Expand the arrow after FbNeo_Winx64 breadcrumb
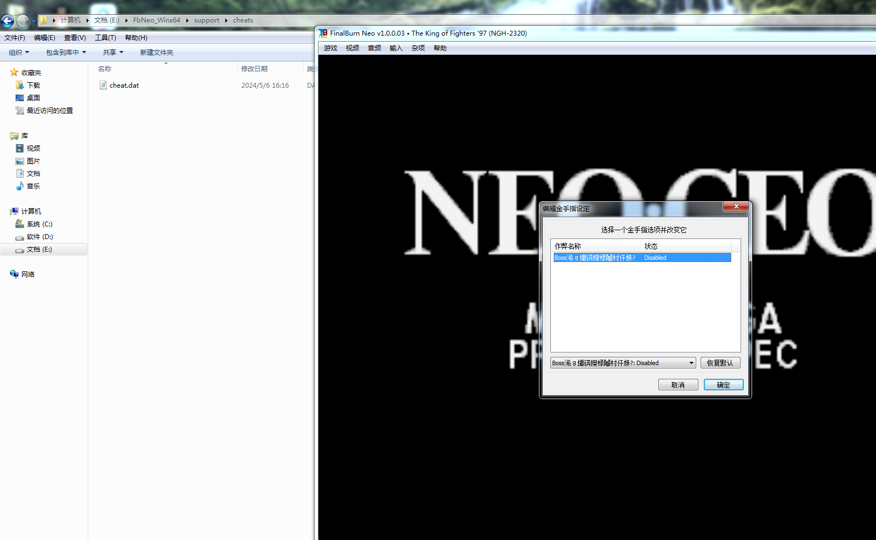This screenshot has height=540, width=876. (187, 20)
